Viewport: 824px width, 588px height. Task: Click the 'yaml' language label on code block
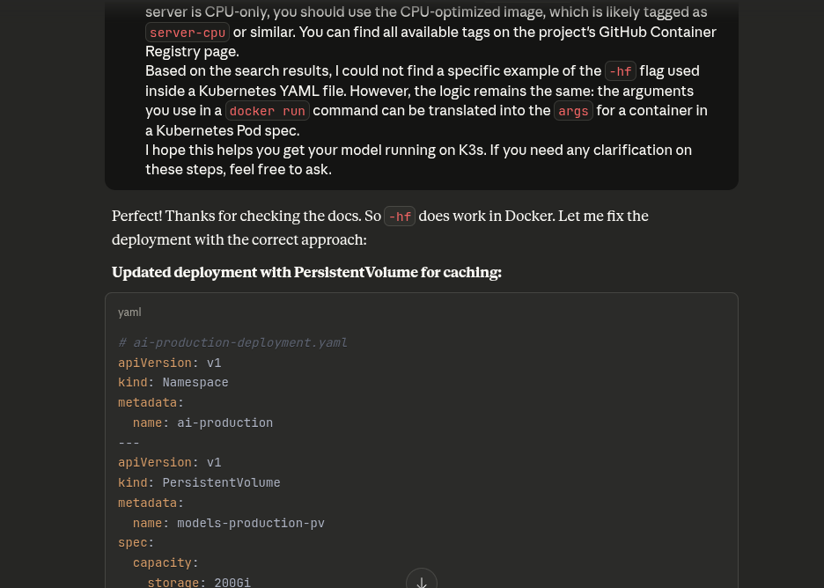pos(129,312)
